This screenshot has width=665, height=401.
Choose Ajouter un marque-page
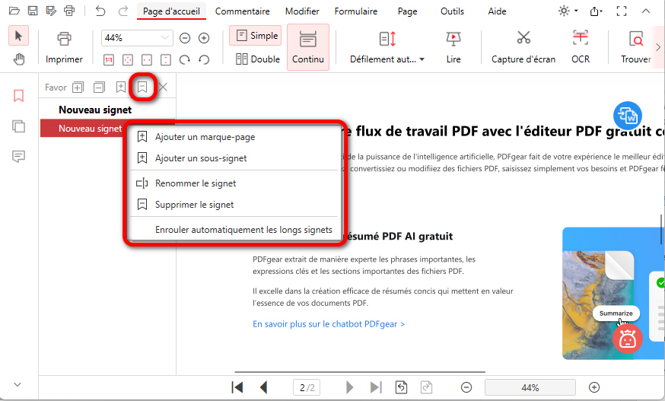[x=205, y=137]
